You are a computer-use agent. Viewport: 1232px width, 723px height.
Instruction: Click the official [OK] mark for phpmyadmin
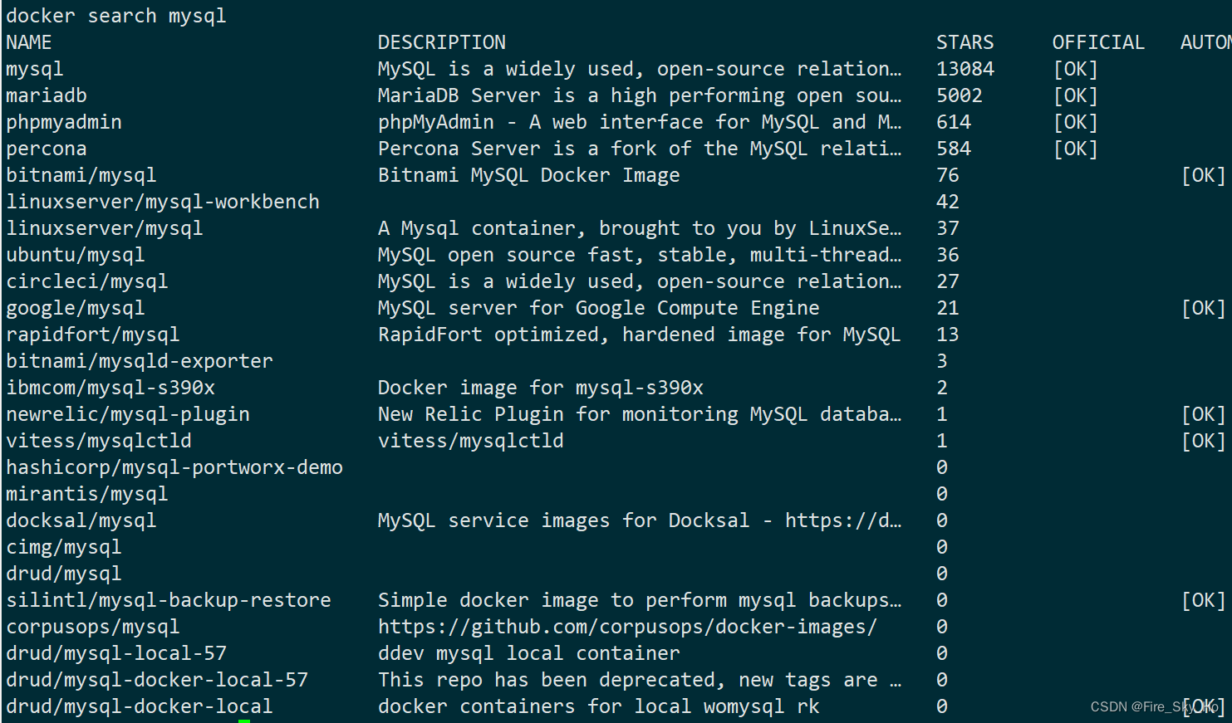click(x=1076, y=122)
